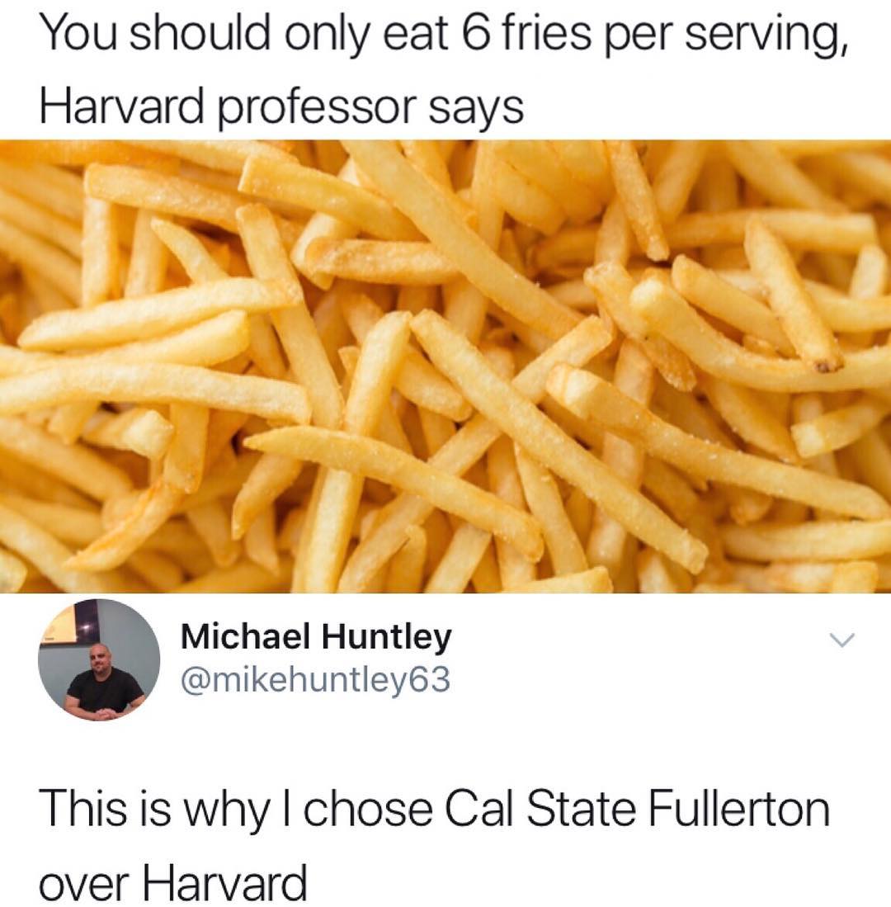Expand the tweet options chevron
Viewport: 891px width, 907px height.
[x=841, y=640]
